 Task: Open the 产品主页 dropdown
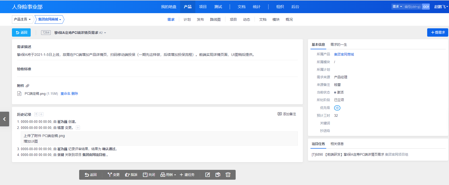[x=22, y=19]
